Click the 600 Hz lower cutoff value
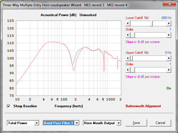178x133 pixels. click(x=166, y=18)
